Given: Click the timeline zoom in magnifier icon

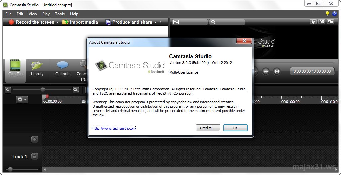Looking at the screenshot, I should click(x=76, y=90).
